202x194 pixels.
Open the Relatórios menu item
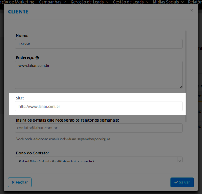tap(195, 2)
